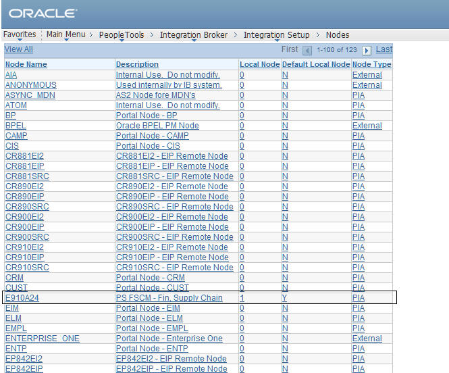Click PIA node type for ATOM
Screen dimensions: 449x373
point(359,105)
